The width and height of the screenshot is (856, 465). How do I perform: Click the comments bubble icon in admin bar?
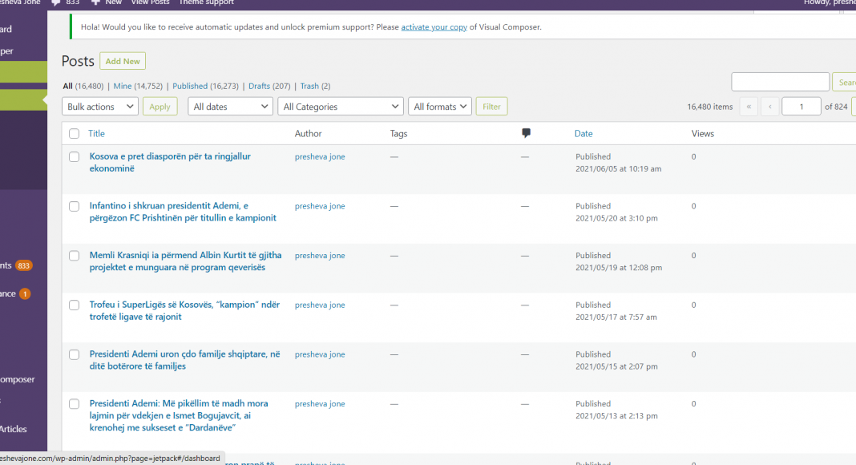tap(55, 3)
